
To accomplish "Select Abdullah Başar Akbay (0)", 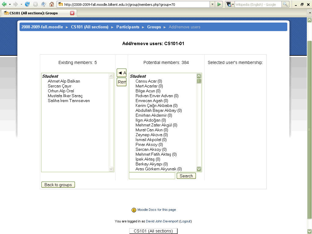I will (x=159, y=110).
